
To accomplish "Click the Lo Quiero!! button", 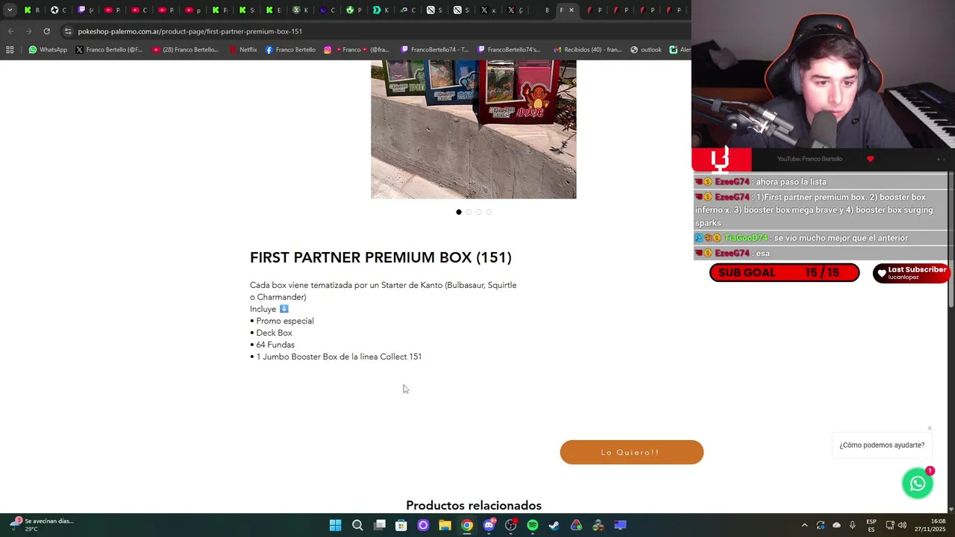I will click(631, 452).
